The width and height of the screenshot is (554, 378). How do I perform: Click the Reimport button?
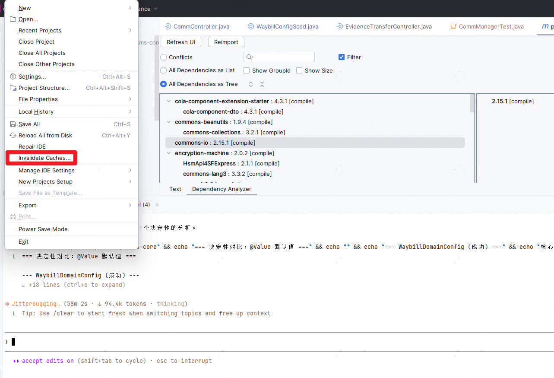point(226,42)
